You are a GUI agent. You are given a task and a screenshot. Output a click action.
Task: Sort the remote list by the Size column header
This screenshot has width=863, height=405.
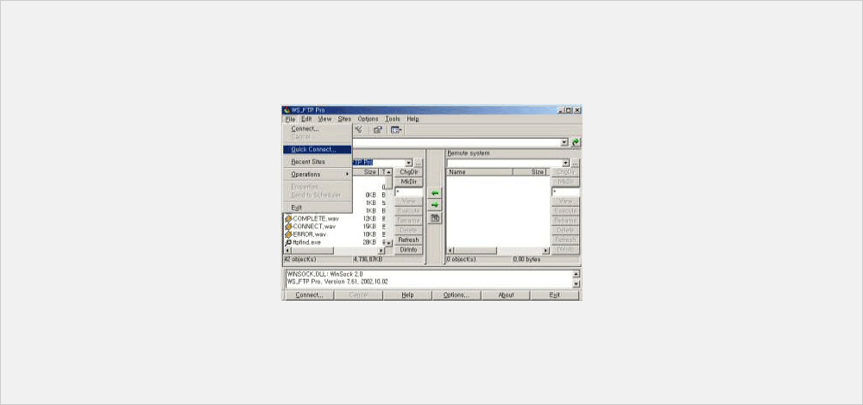(529, 172)
